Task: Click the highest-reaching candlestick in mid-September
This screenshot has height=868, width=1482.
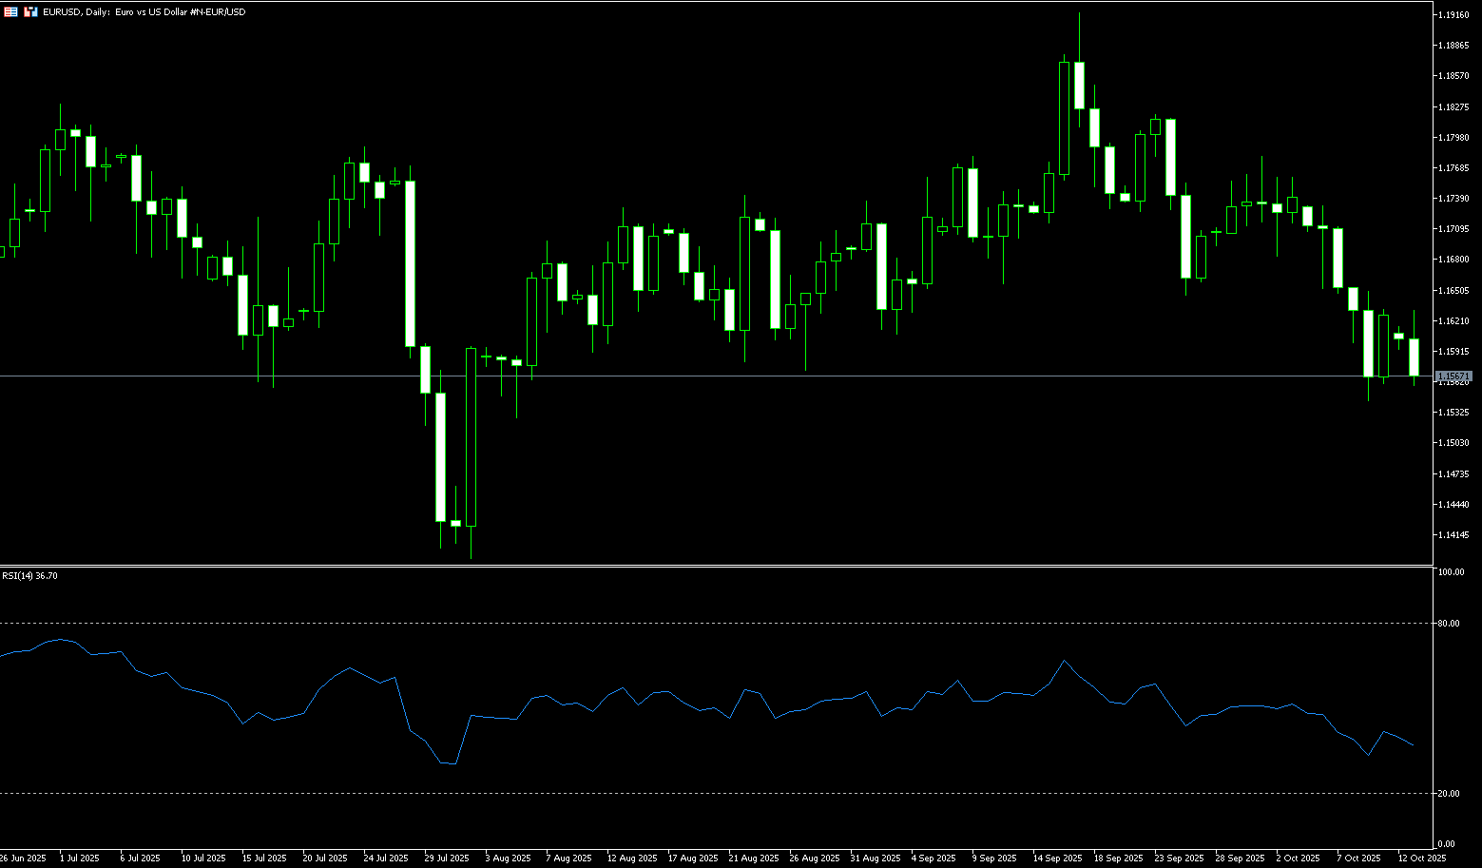Action: click(x=1079, y=86)
